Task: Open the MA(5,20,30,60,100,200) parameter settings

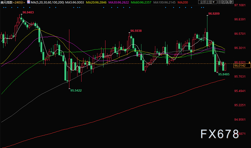Action: pos(47,2)
